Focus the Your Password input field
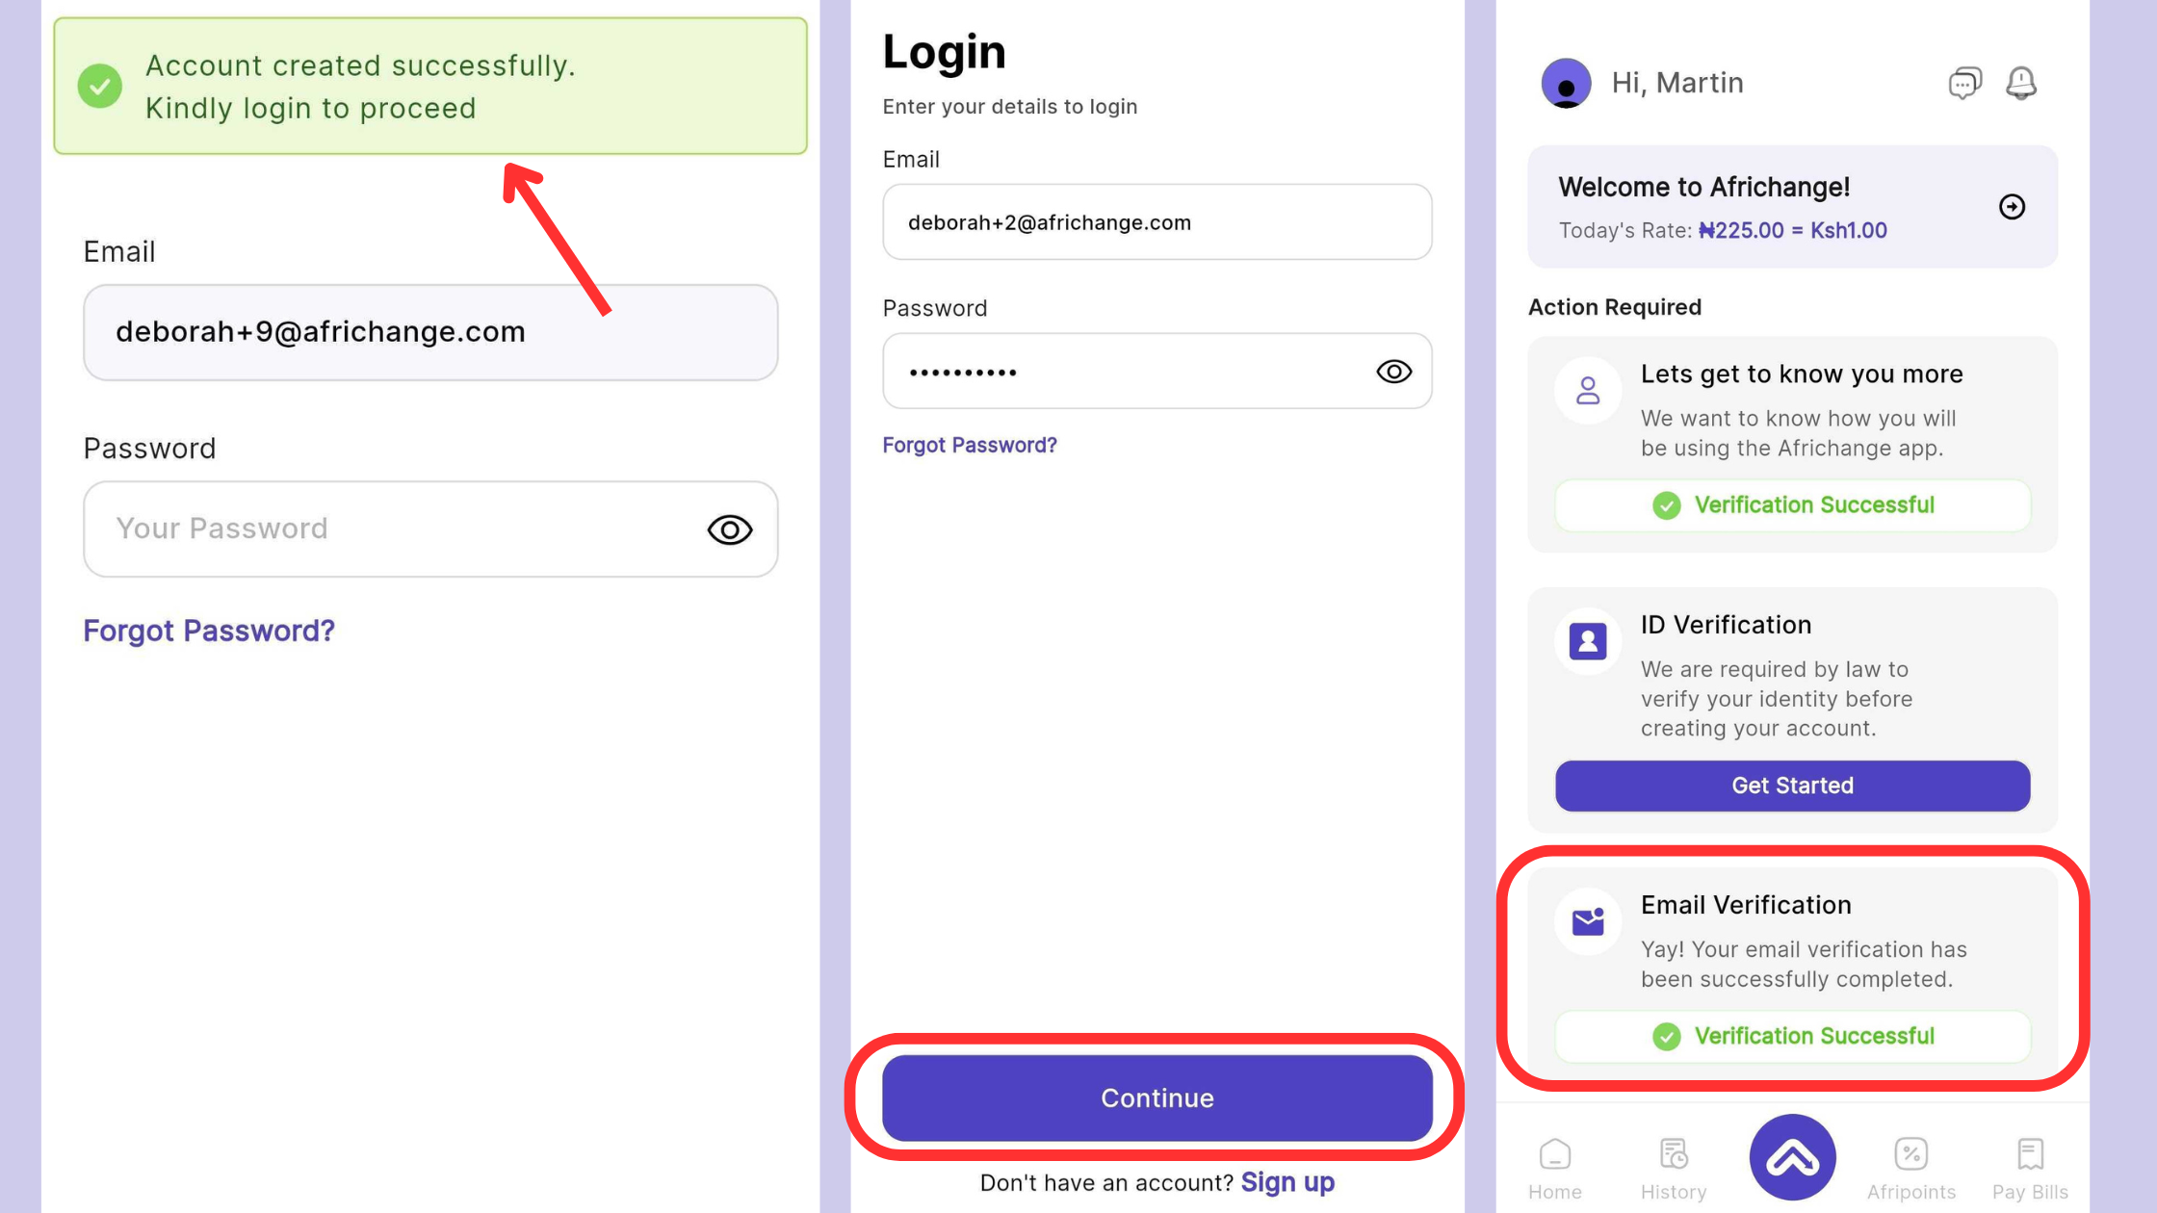The image size is (2157, 1213). [x=430, y=529]
